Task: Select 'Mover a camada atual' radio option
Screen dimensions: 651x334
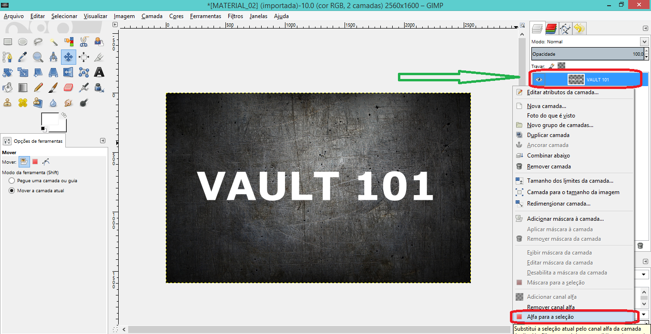Action: [12, 191]
